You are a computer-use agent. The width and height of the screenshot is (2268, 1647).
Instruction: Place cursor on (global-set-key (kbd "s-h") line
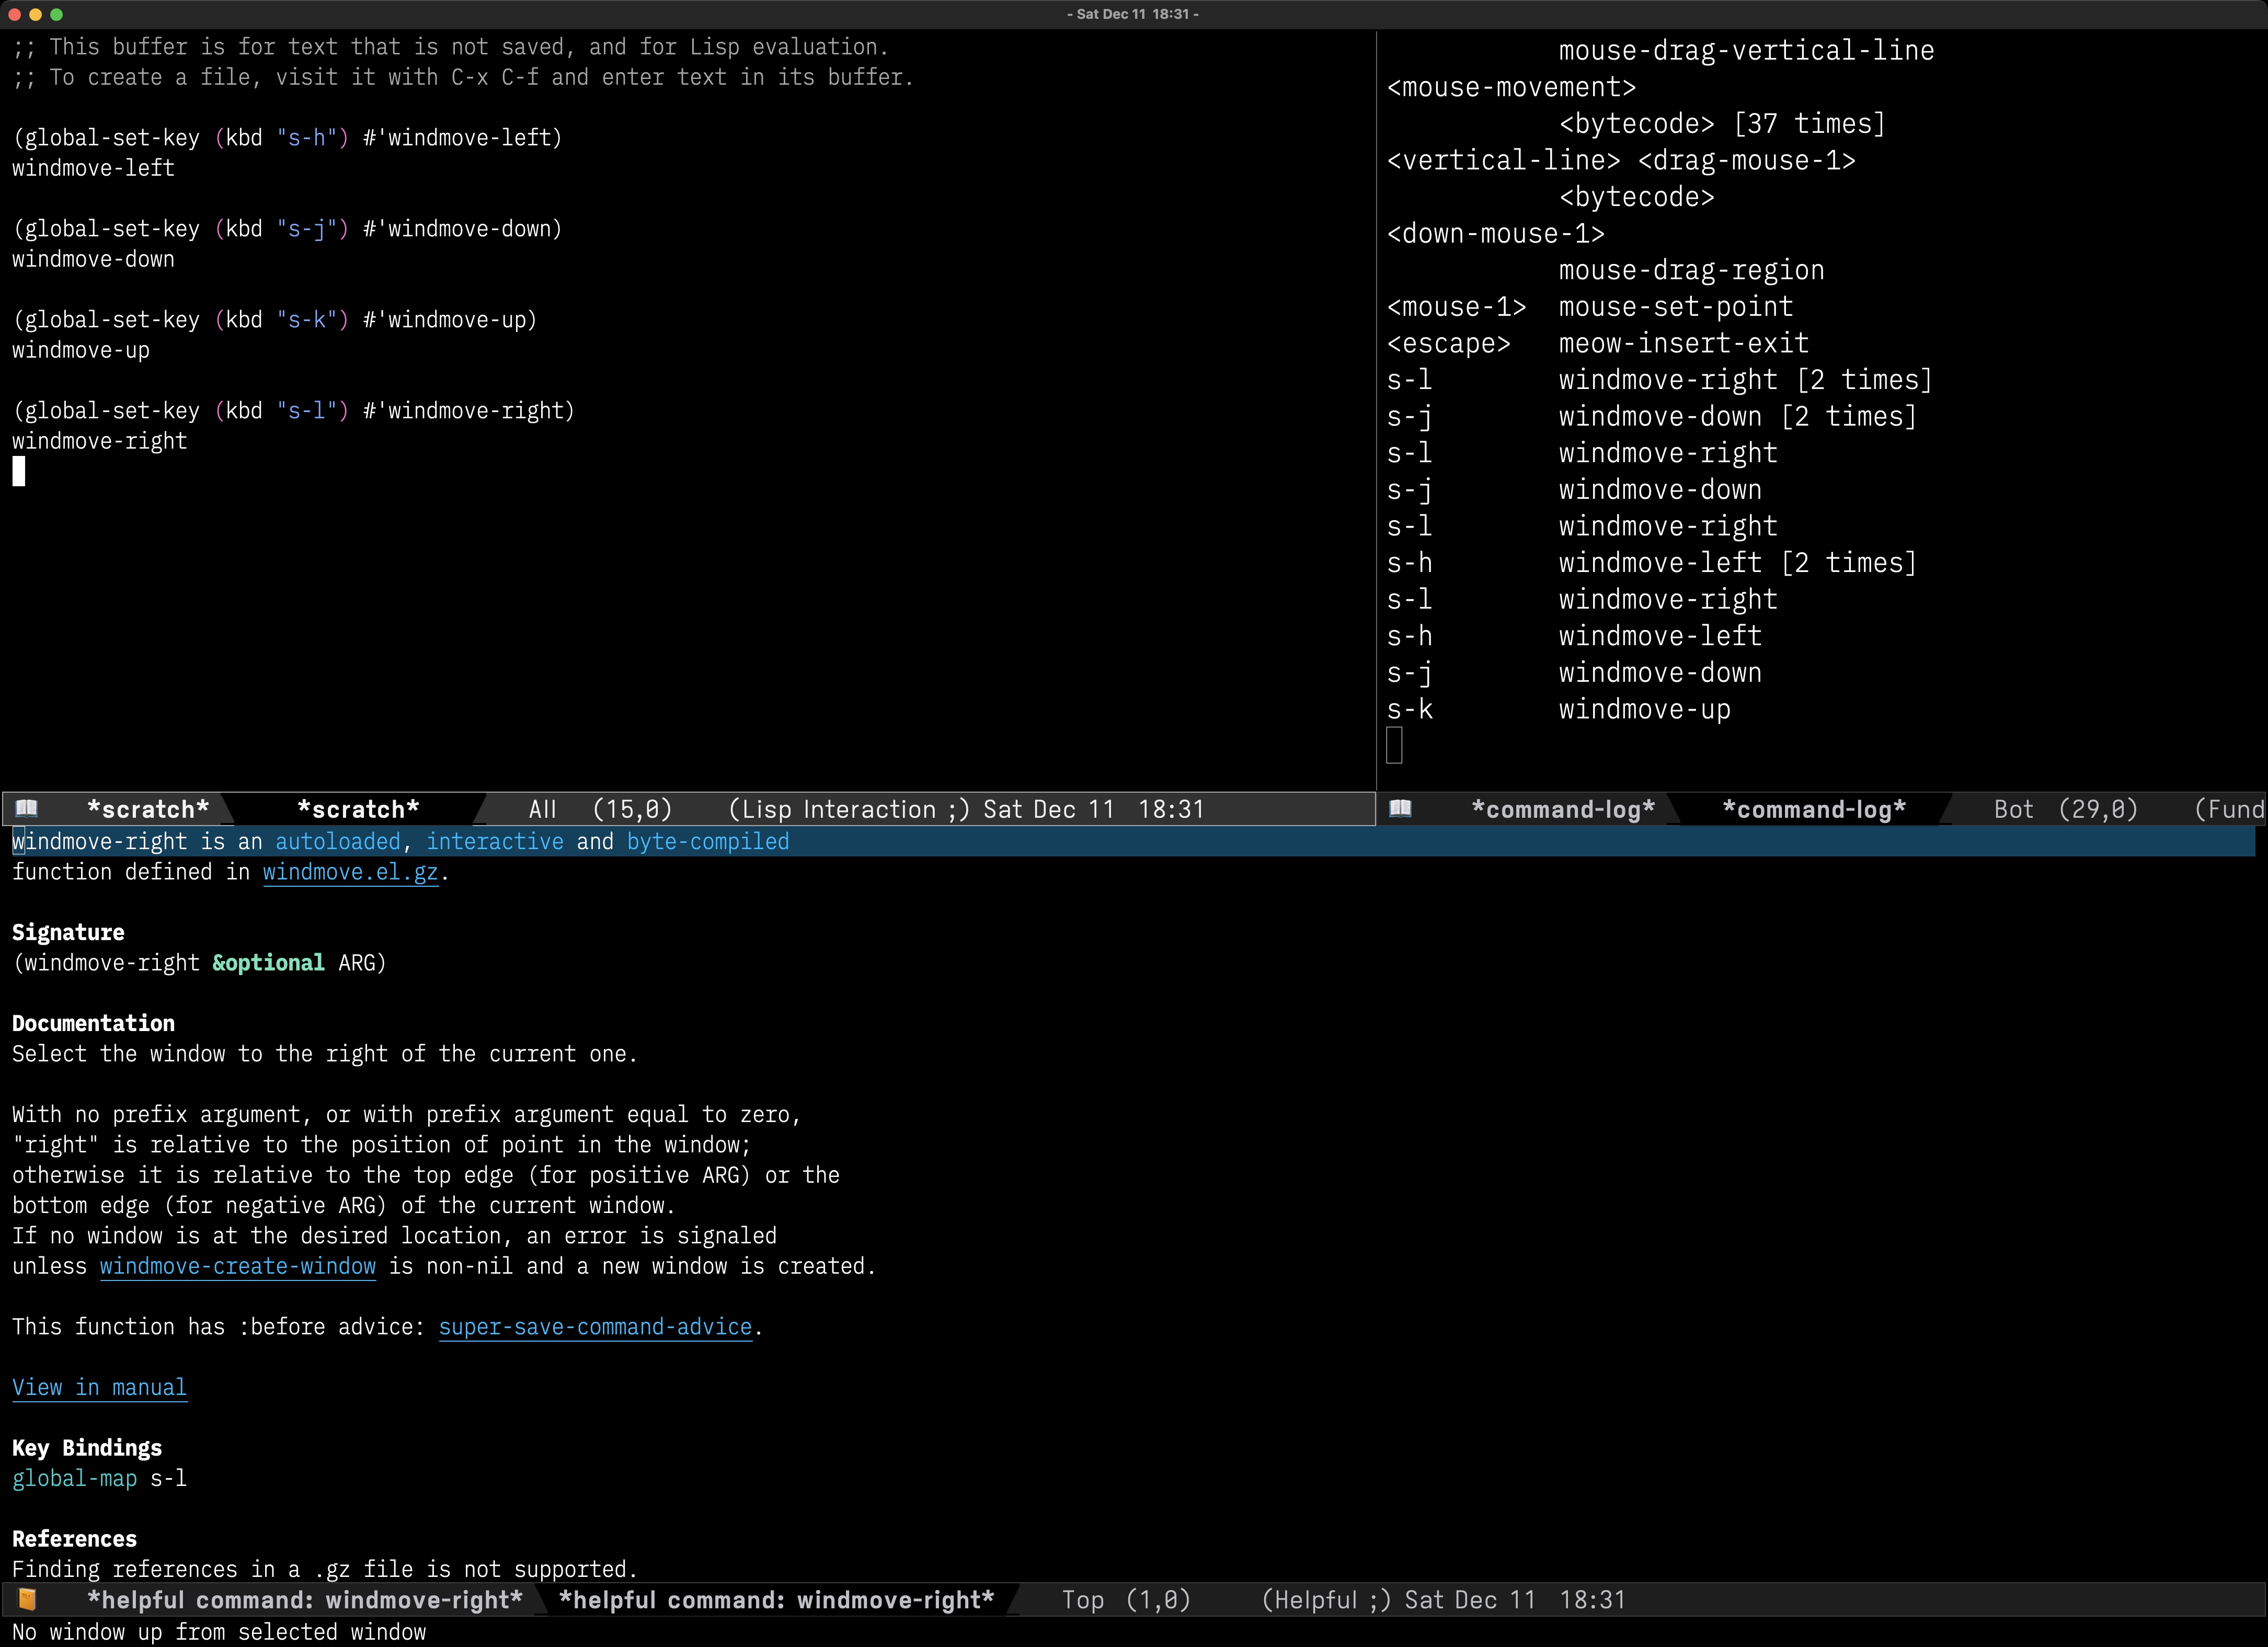[287, 138]
